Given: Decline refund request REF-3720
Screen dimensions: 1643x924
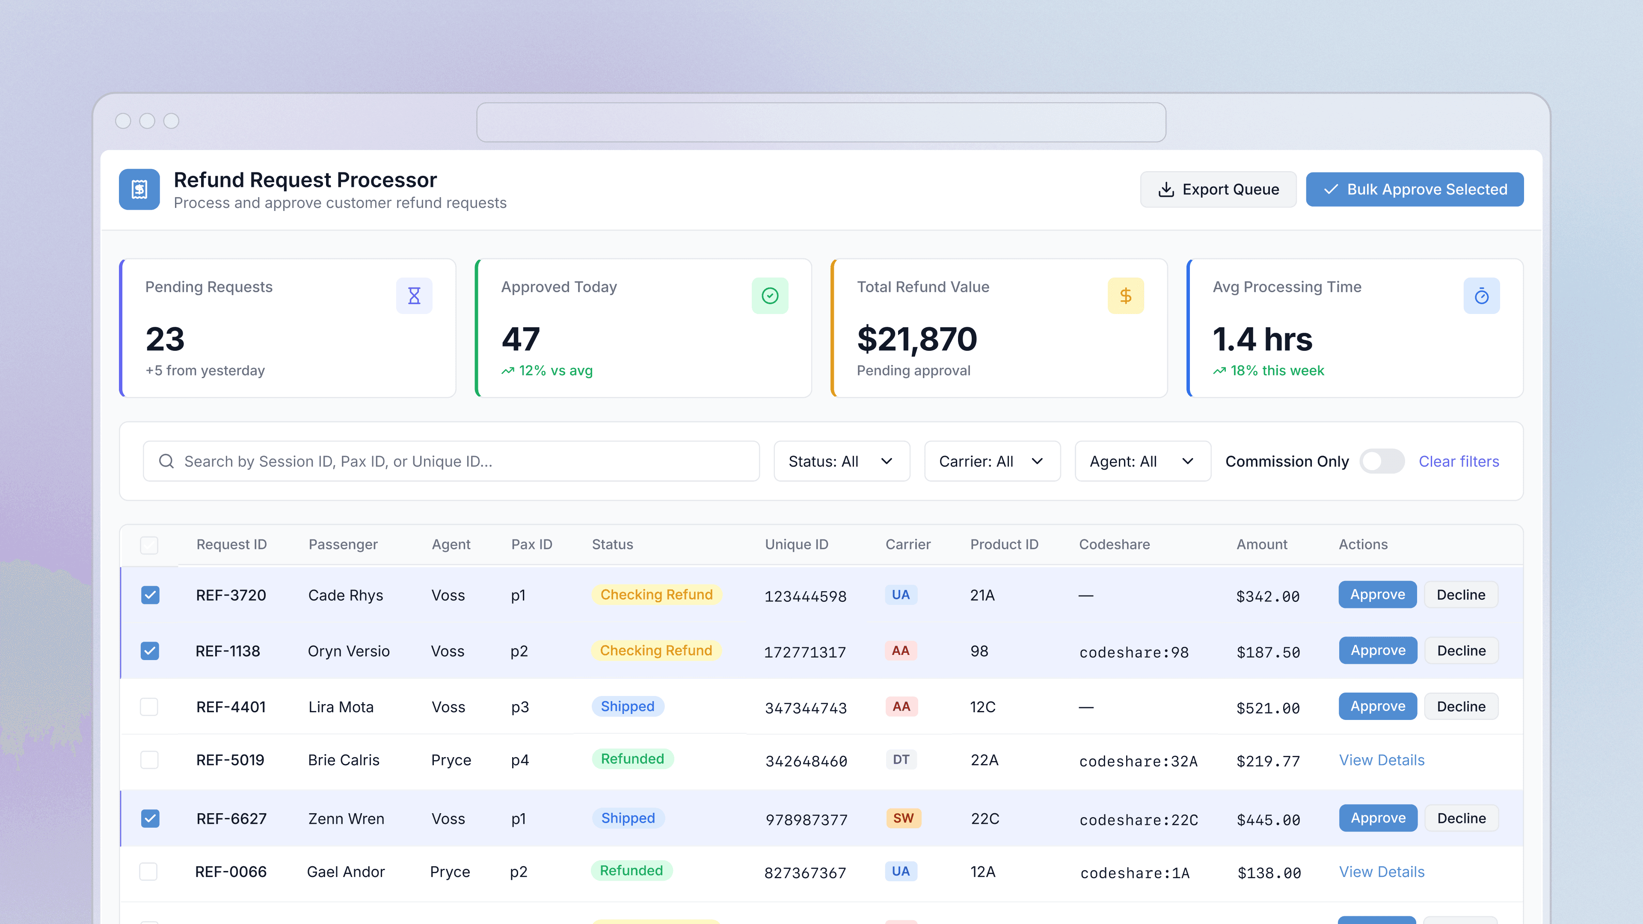Looking at the screenshot, I should tap(1461, 594).
